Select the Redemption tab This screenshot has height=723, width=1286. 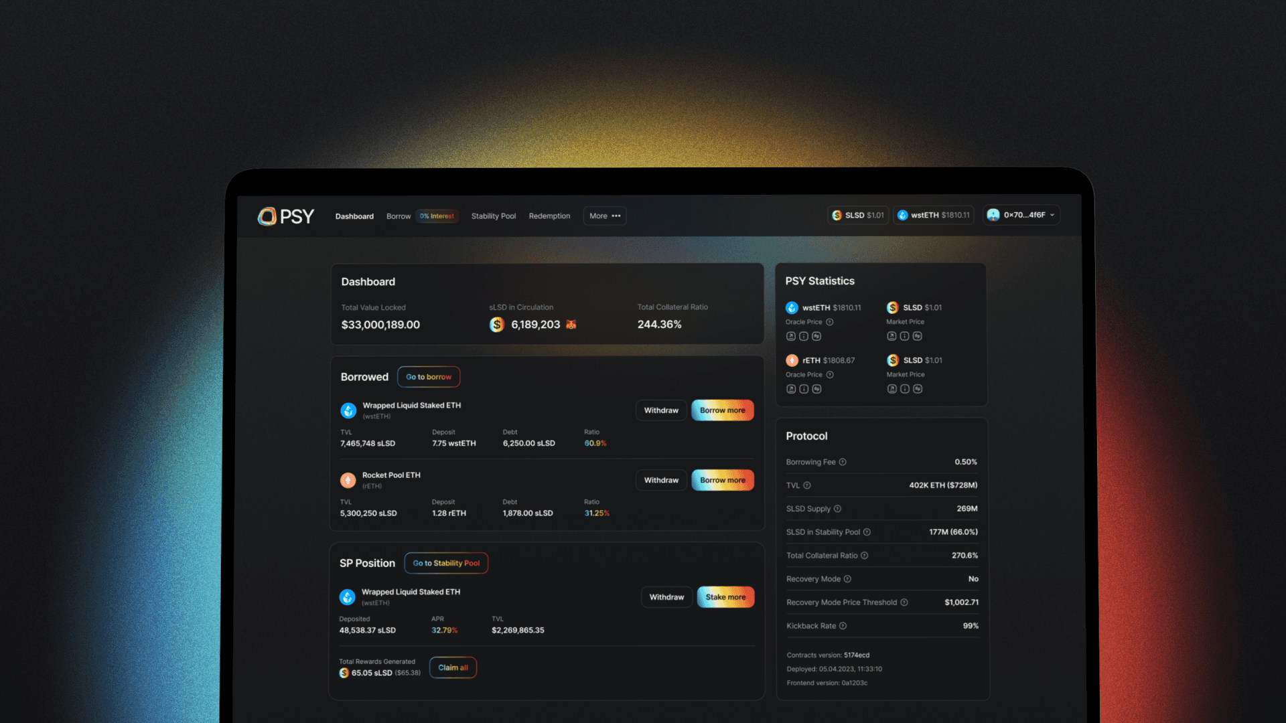549,216
